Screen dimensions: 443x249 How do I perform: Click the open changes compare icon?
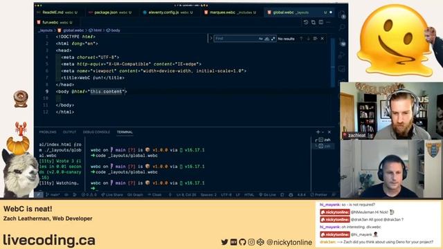coord(314,22)
